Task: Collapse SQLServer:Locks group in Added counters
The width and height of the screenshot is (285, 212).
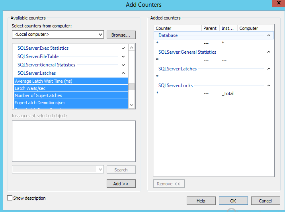Action: [x=269, y=86]
